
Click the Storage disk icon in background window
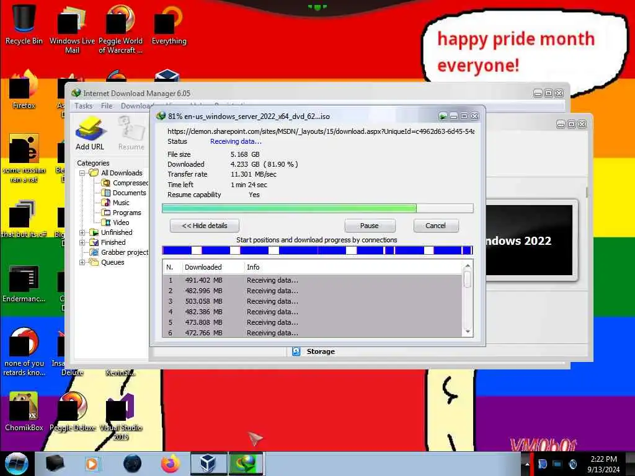(296, 351)
